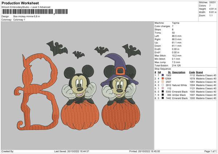
Task: Click the barcode under the worksheet title
Action: point(27,12)
